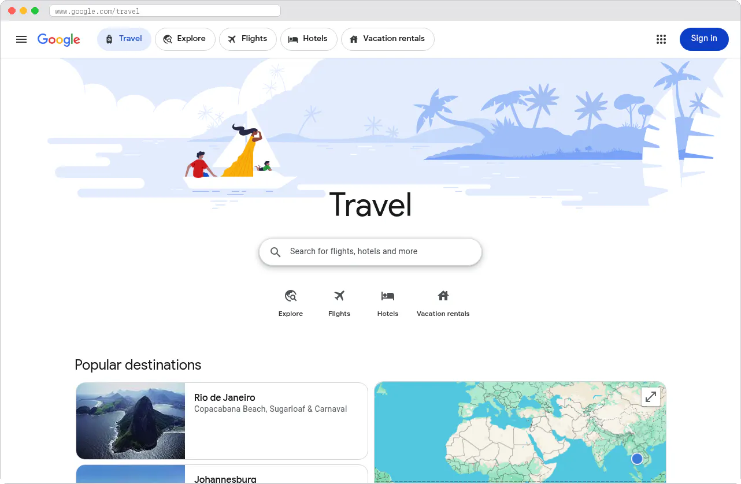The height and width of the screenshot is (484, 741).
Task: Click the Popular destinations heading
Action: point(138,365)
